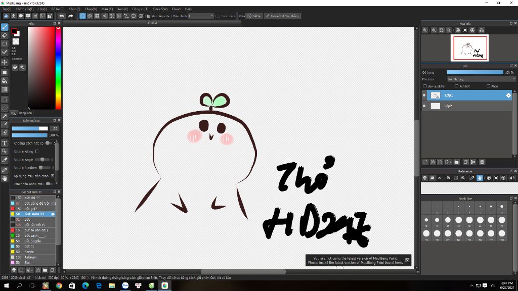Open the Xem(V) menu
Screen dimensions: 518x291
[x=122, y=9]
